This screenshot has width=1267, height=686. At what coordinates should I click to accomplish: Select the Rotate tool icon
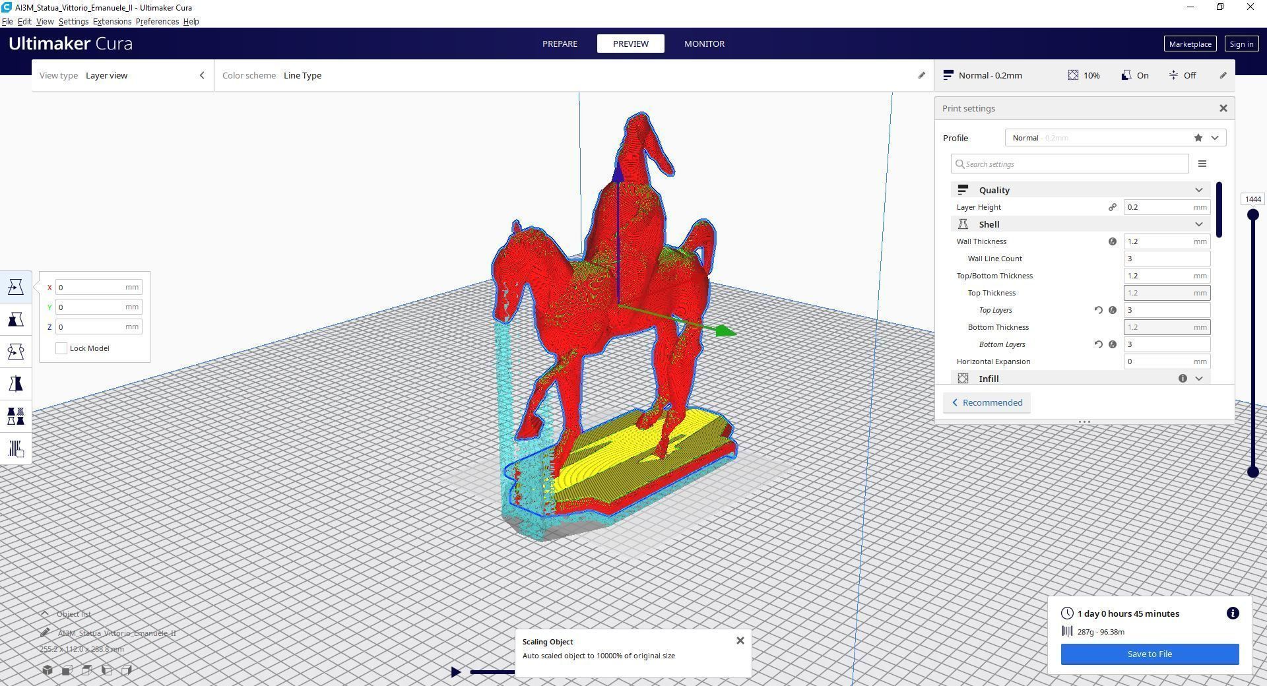coord(16,352)
